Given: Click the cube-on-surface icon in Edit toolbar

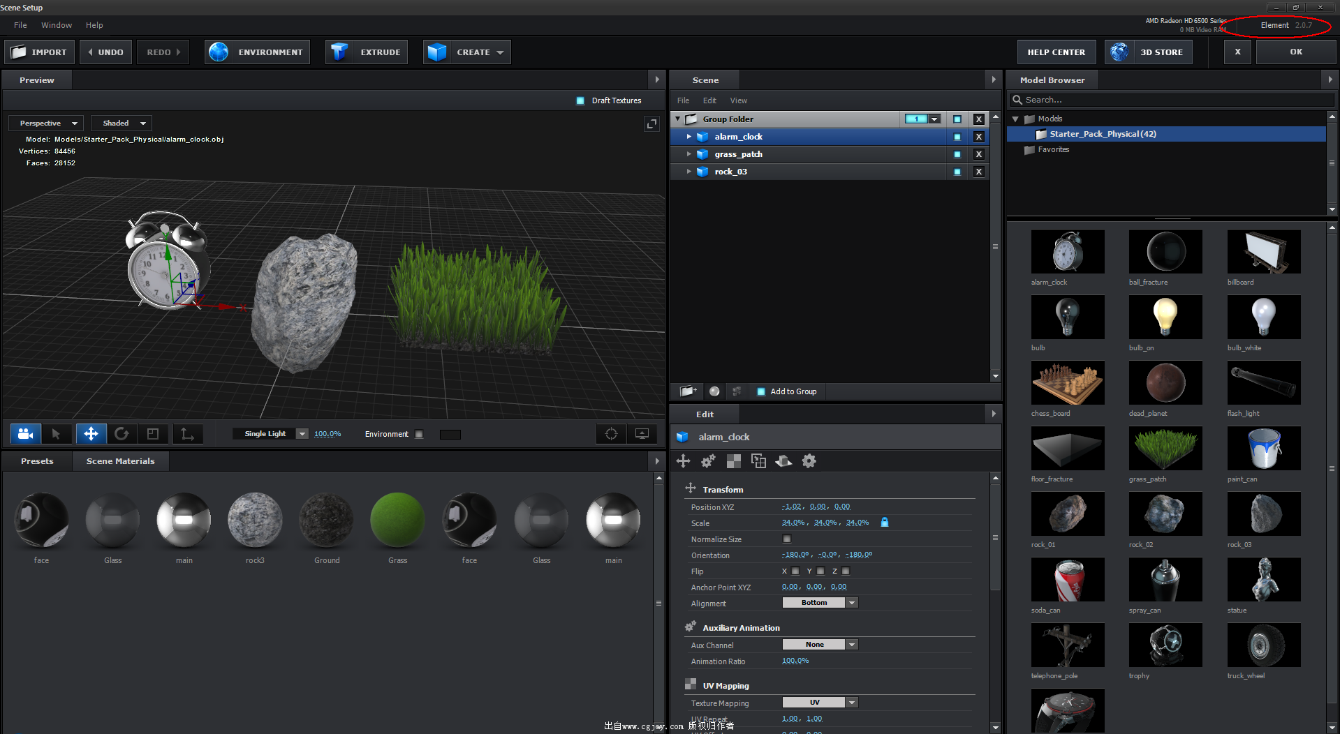Looking at the screenshot, I should coord(783,460).
